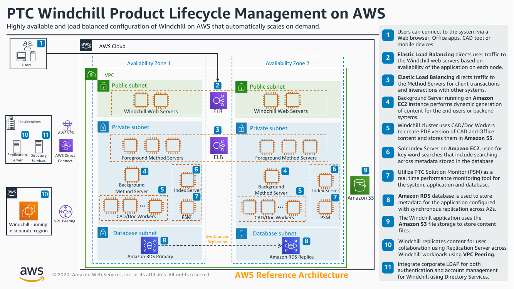Click the Index Server chip in Zone 1
Image resolution: width=514 pixels, height=289 pixels.
[188, 180]
